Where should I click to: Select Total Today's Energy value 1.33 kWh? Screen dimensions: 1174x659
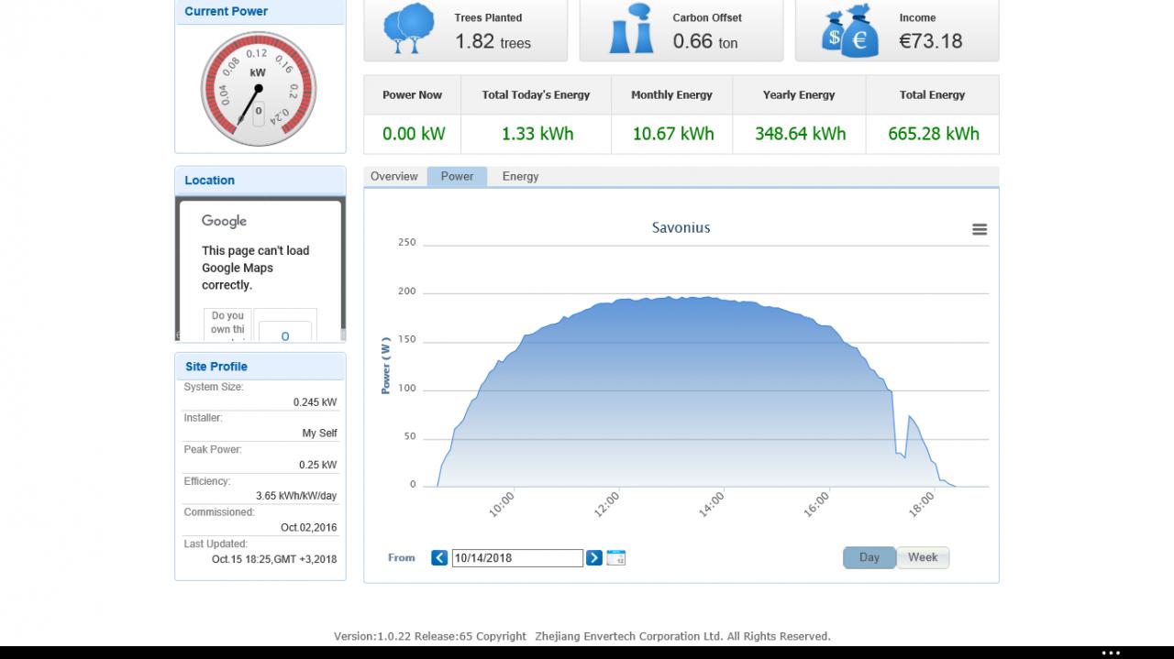[x=537, y=134]
